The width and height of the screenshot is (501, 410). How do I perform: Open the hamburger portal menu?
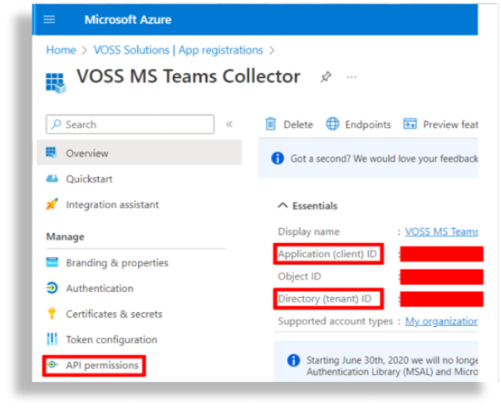click(49, 20)
